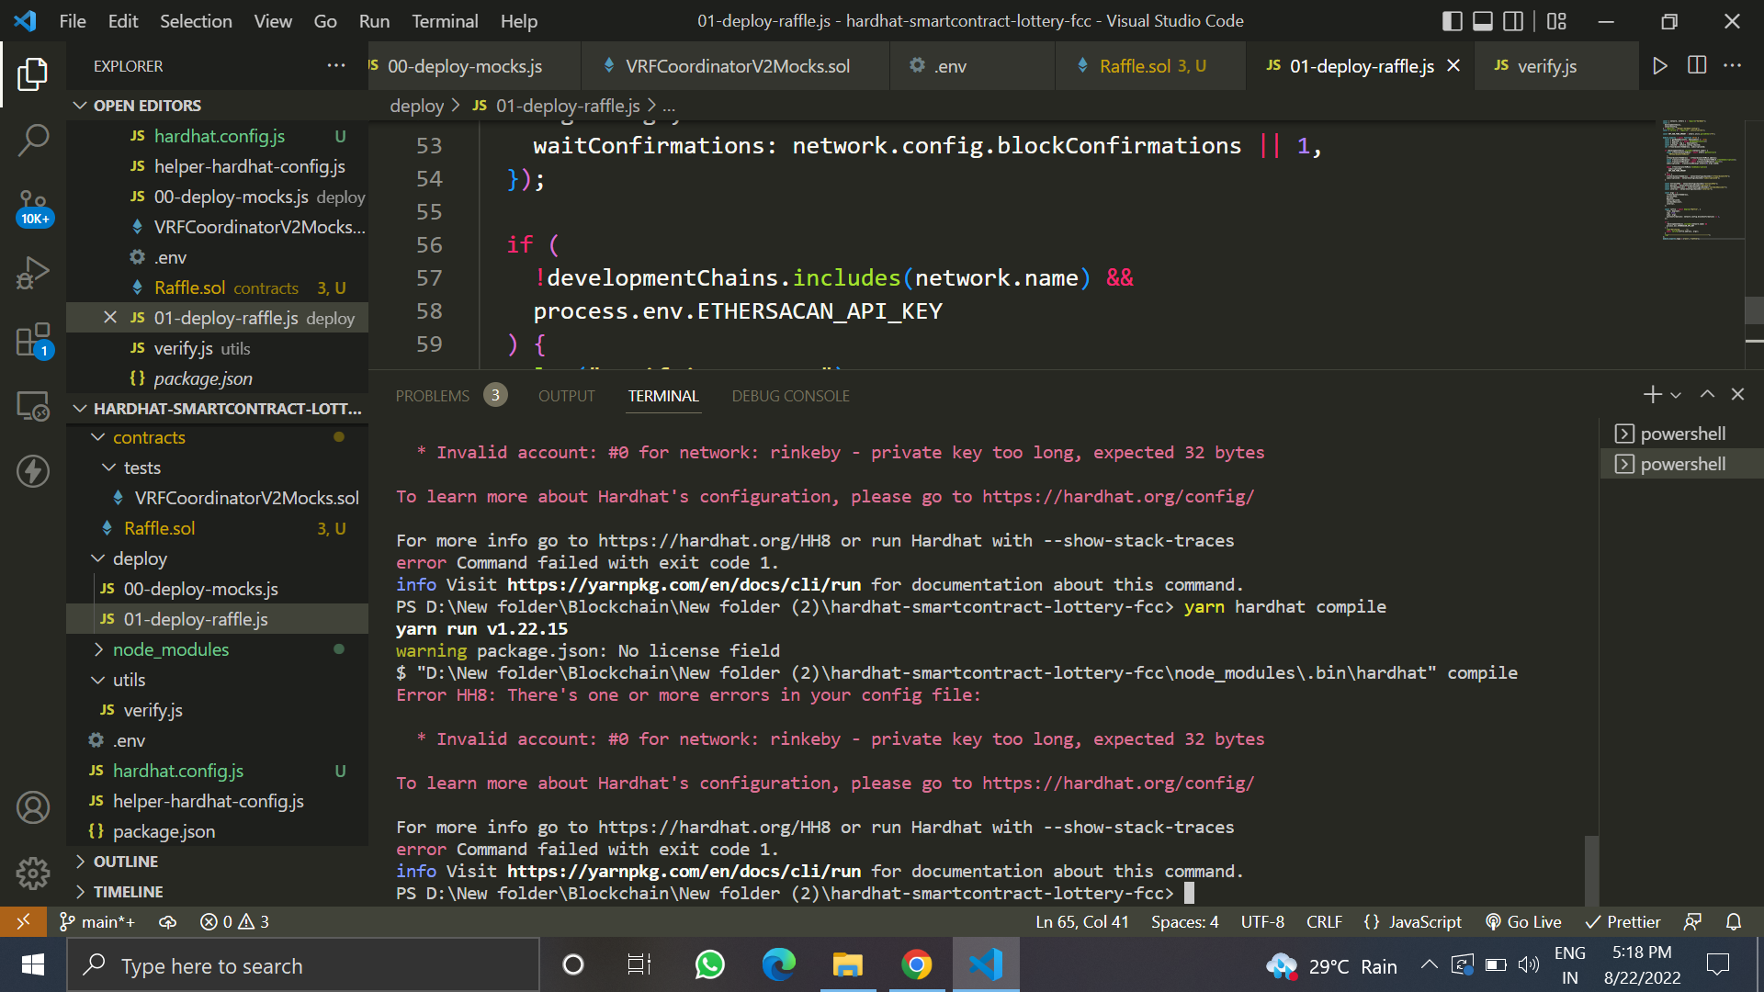Screen dimensions: 1764x992
Task: Open editor More Actions ellipsis
Action: [x=1733, y=66]
